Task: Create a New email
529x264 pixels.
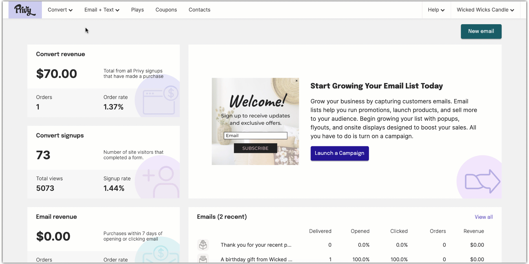Action: [481, 31]
